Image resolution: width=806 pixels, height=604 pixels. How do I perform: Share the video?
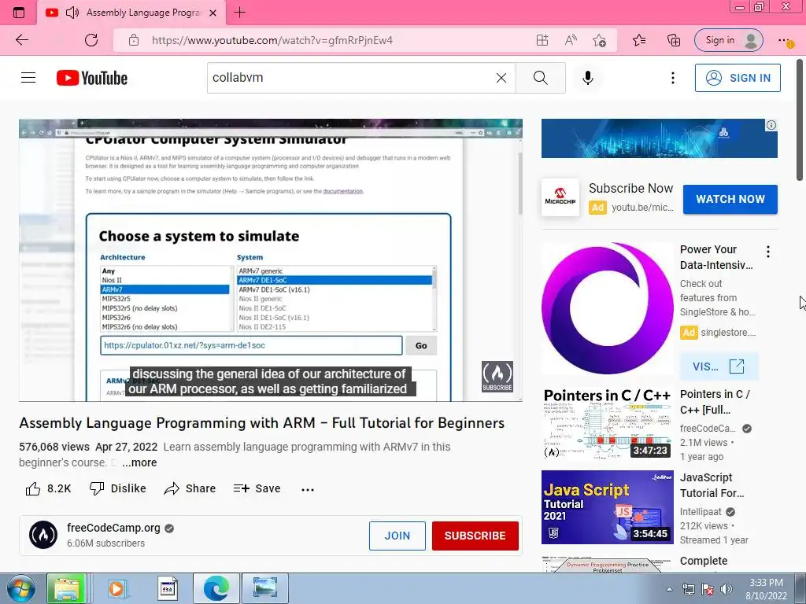(x=190, y=488)
